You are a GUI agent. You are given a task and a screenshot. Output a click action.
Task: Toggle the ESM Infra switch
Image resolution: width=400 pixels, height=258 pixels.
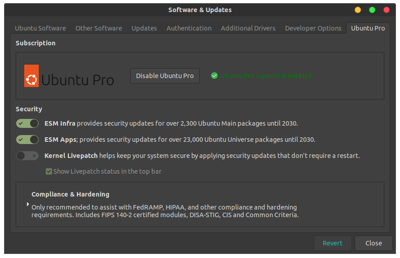click(x=27, y=123)
